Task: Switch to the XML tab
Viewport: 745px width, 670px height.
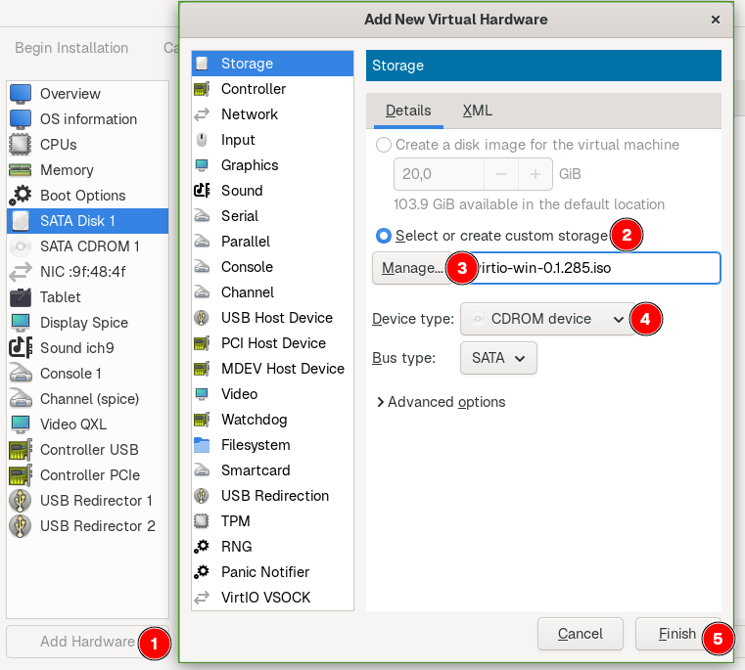Action: pos(478,111)
